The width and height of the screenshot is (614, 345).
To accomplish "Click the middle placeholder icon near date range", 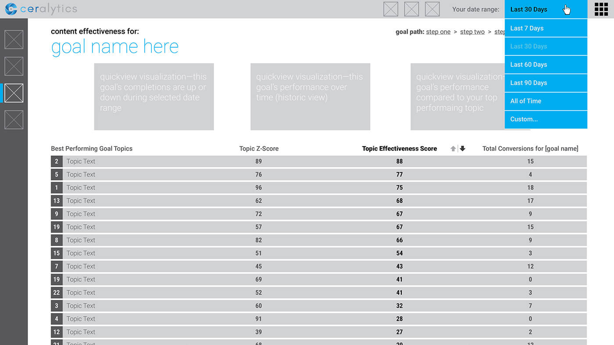I will tap(411, 9).
